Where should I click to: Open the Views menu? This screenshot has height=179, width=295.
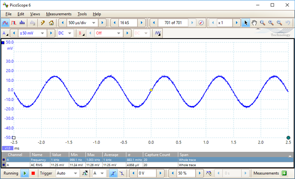35,14
